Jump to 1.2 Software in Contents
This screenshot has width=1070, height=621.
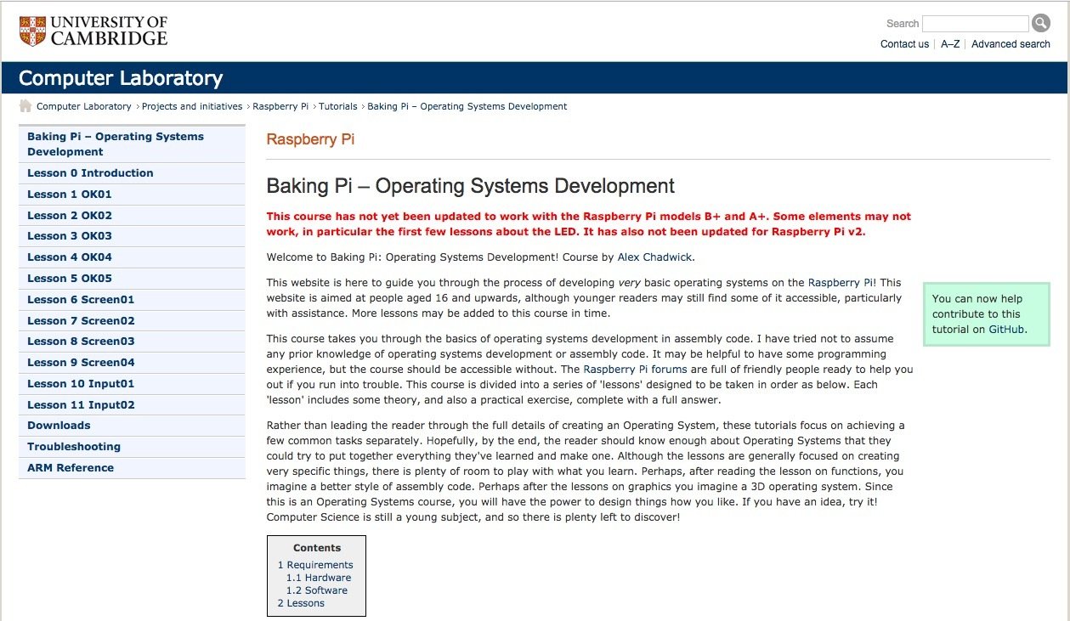[317, 590]
